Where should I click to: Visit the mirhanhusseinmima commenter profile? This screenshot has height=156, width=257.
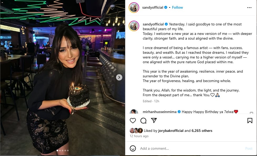[x=159, y=112]
